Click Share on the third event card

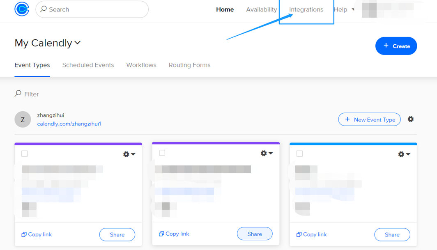pos(392,235)
